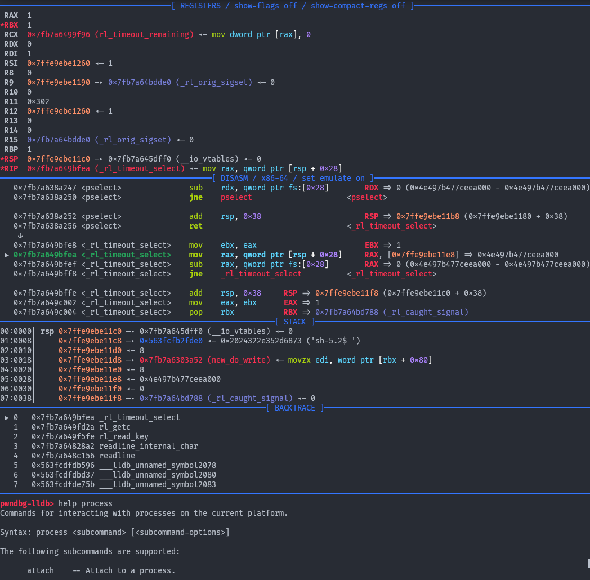Click the *RIP register label
The height and width of the screenshot is (580, 590).
point(11,168)
